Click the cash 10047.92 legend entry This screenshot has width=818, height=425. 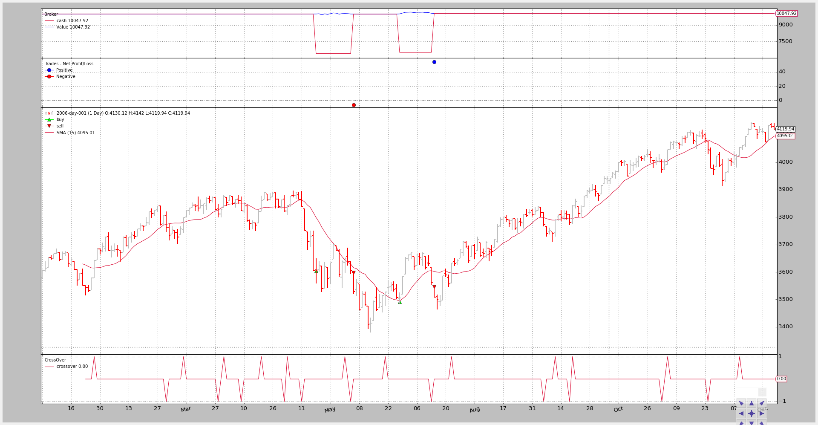[72, 21]
